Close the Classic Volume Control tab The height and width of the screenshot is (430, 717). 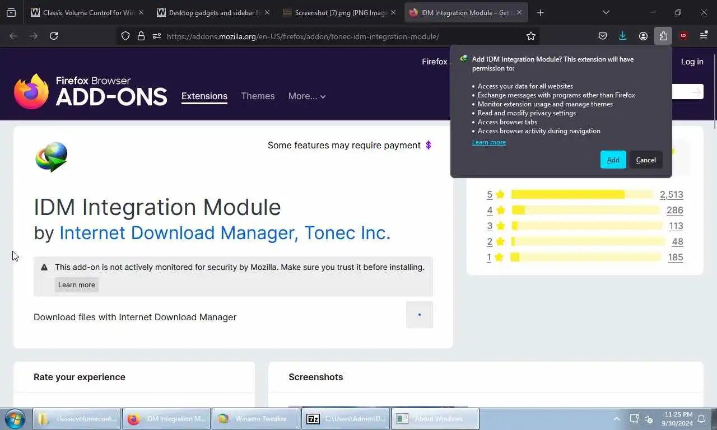pos(141,12)
